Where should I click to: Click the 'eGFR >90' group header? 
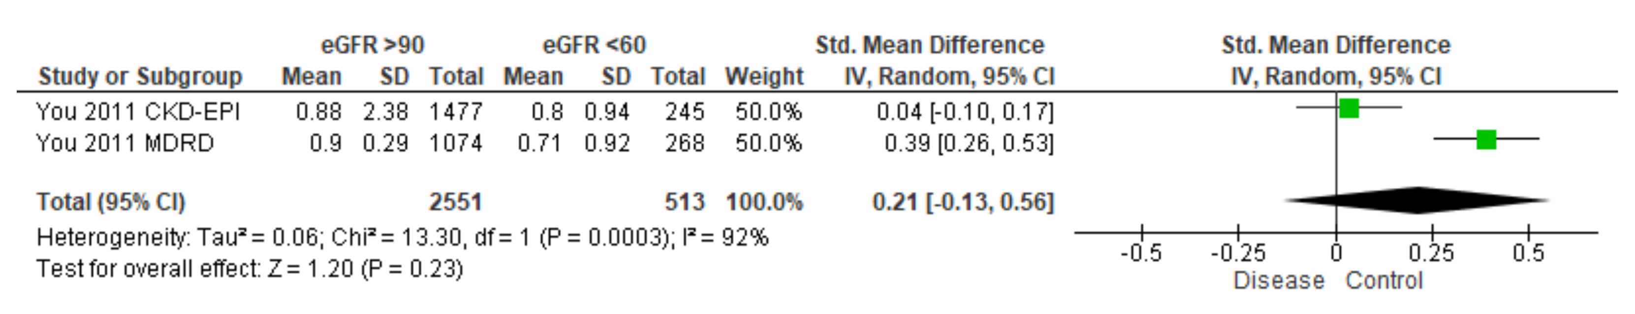pos(373,45)
